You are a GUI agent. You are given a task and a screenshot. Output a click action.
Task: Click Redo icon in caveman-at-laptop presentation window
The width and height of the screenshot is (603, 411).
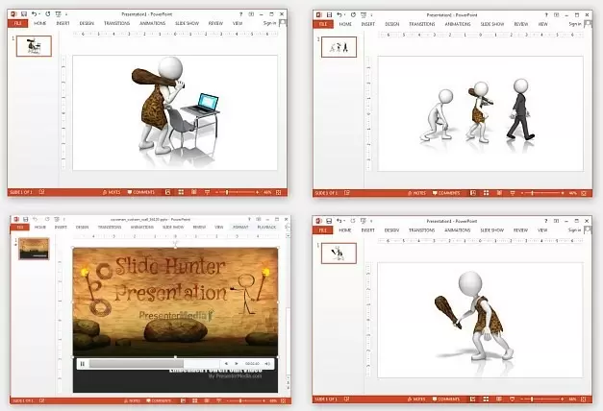[x=47, y=12]
